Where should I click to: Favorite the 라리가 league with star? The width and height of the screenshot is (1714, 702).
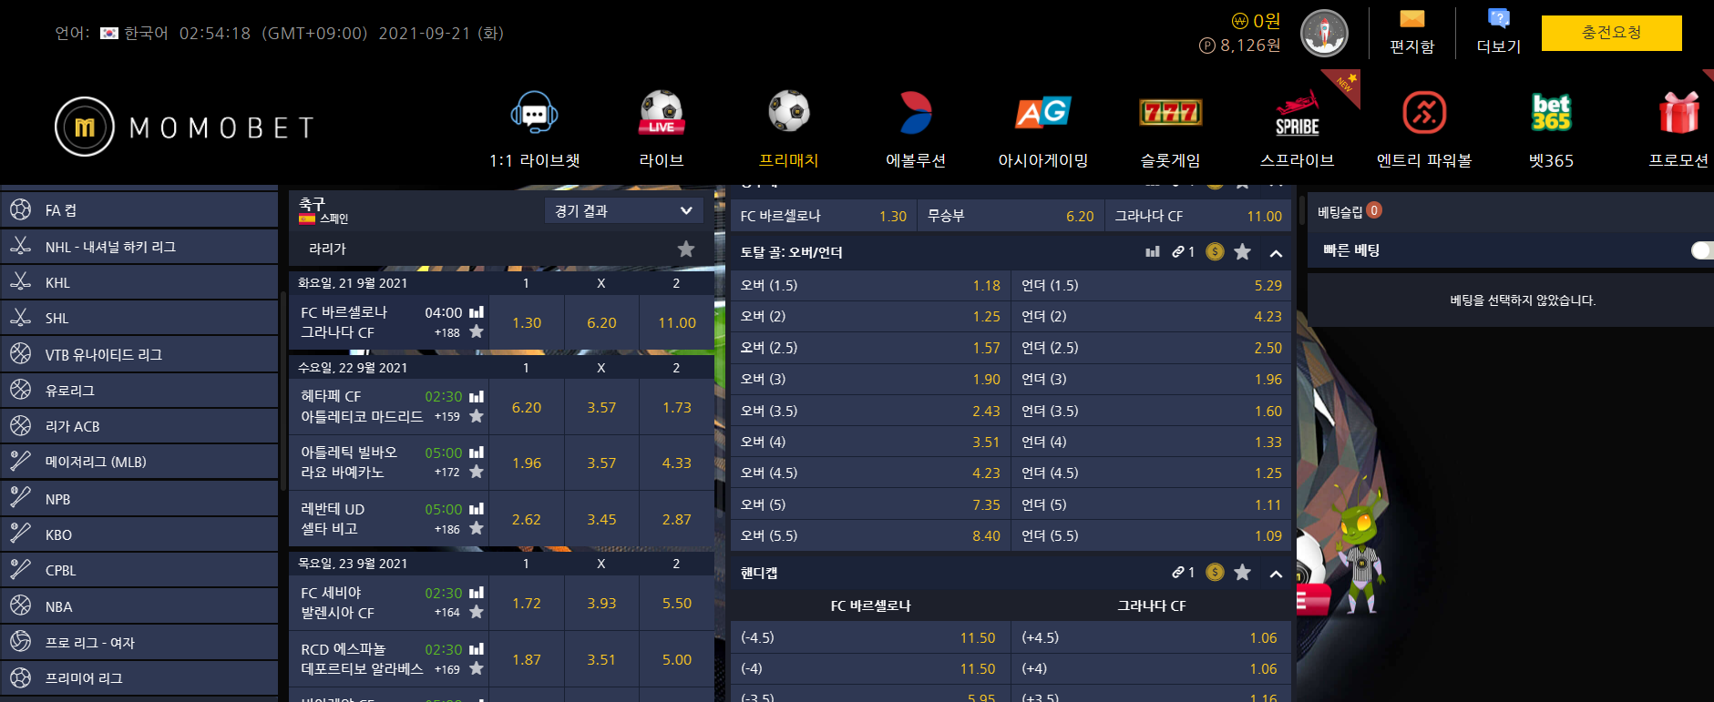(x=686, y=249)
